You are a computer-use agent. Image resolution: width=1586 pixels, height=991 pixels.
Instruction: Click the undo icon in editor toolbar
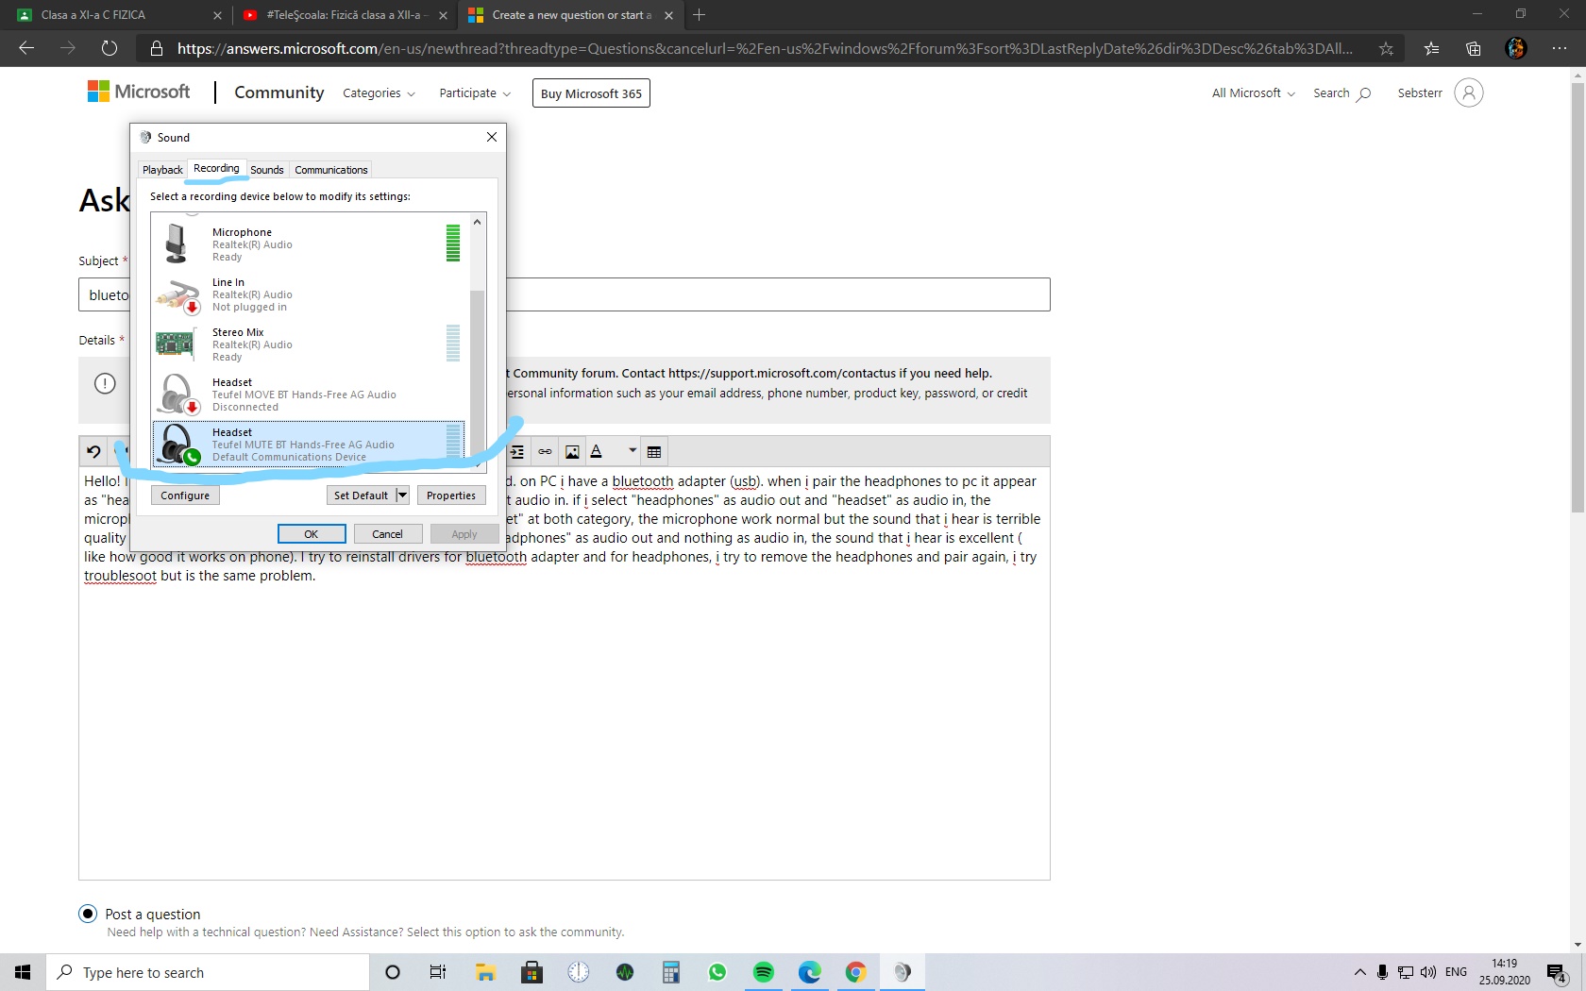click(x=93, y=452)
